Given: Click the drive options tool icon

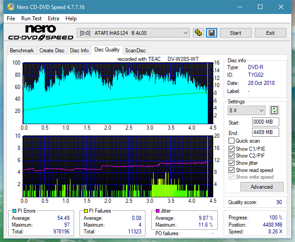Looking at the screenshot, I should point(198,33).
